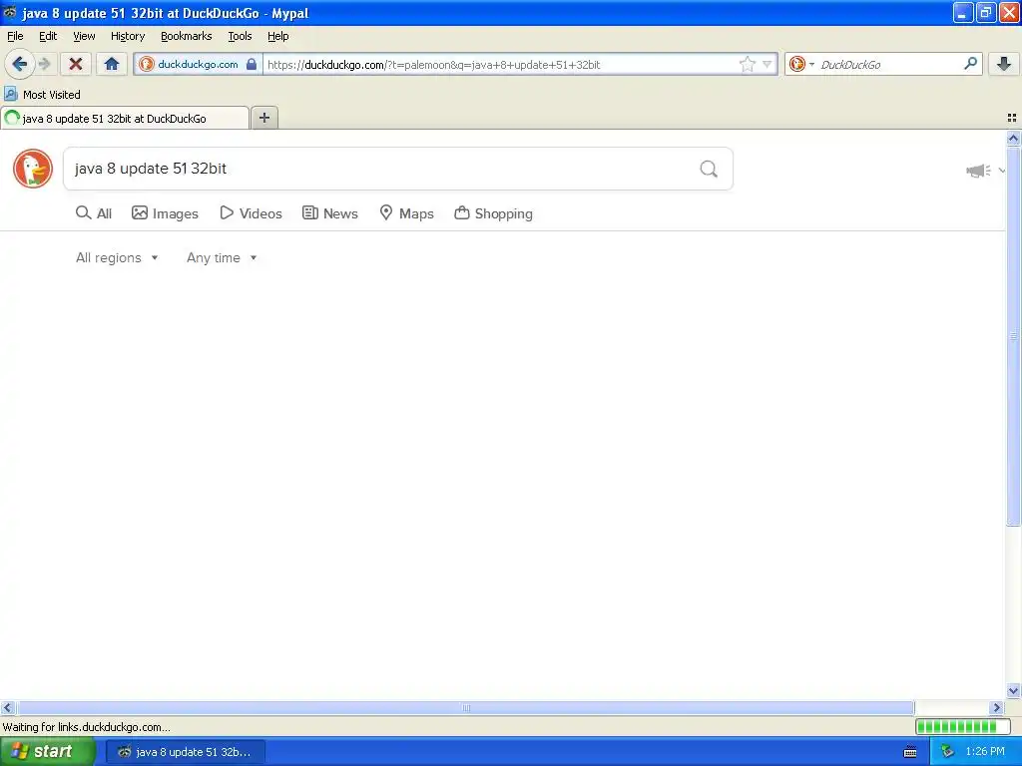Open the Windows Start menu
The width and height of the screenshot is (1022, 766).
click(48, 751)
